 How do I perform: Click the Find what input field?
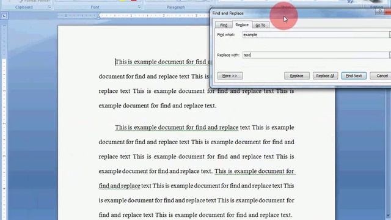[315, 35]
